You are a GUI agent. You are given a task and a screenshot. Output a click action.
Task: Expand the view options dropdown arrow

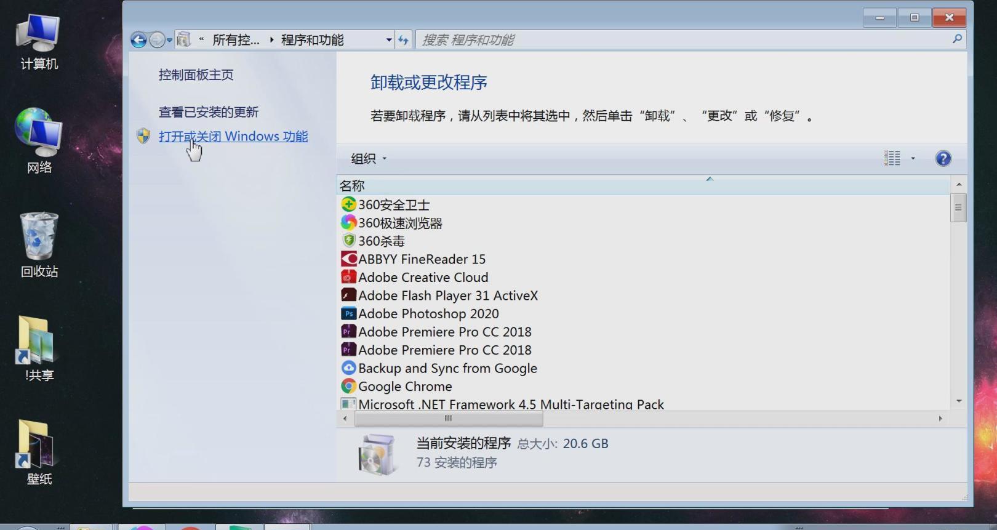pyautogui.click(x=913, y=158)
